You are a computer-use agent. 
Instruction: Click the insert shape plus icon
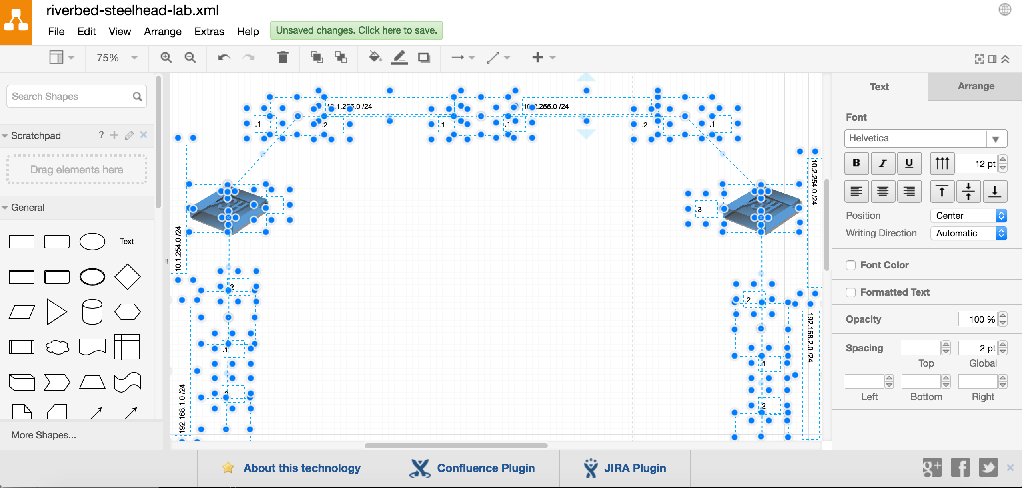pyautogui.click(x=537, y=57)
